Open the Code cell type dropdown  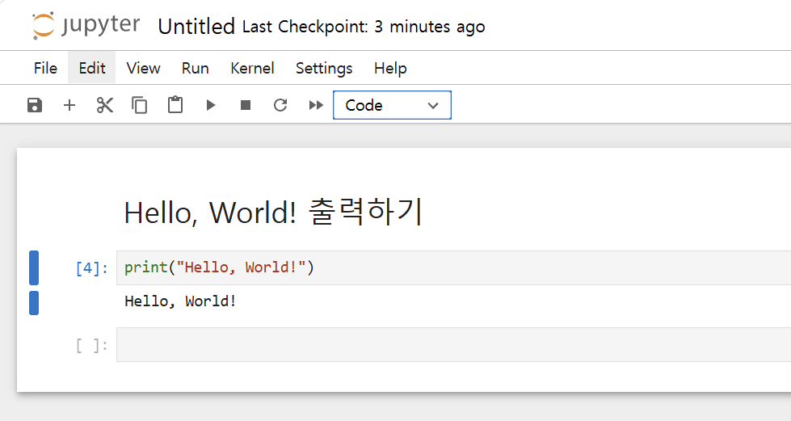(392, 105)
